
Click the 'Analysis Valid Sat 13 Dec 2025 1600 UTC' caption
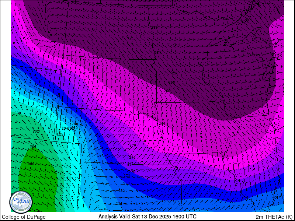(147, 216)
